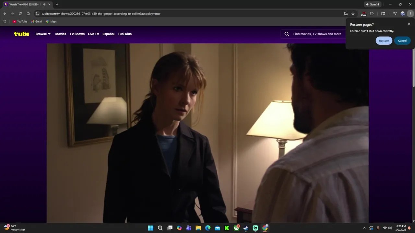The image size is (415, 233).
Task: Open the Gemini button in Chrome
Action: [x=372, y=5]
